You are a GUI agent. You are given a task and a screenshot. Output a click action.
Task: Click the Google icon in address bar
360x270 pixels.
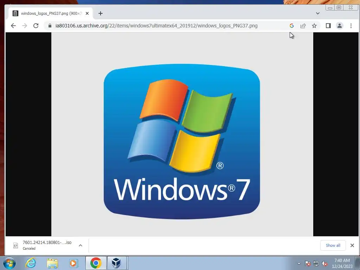tap(291, 26)
